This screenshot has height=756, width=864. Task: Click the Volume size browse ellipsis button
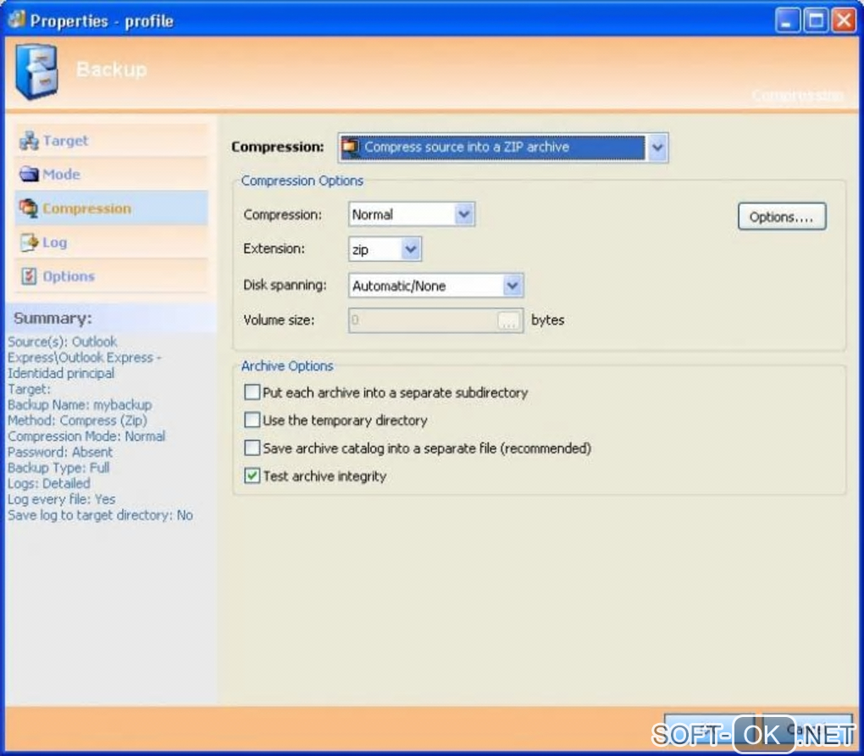508,320
